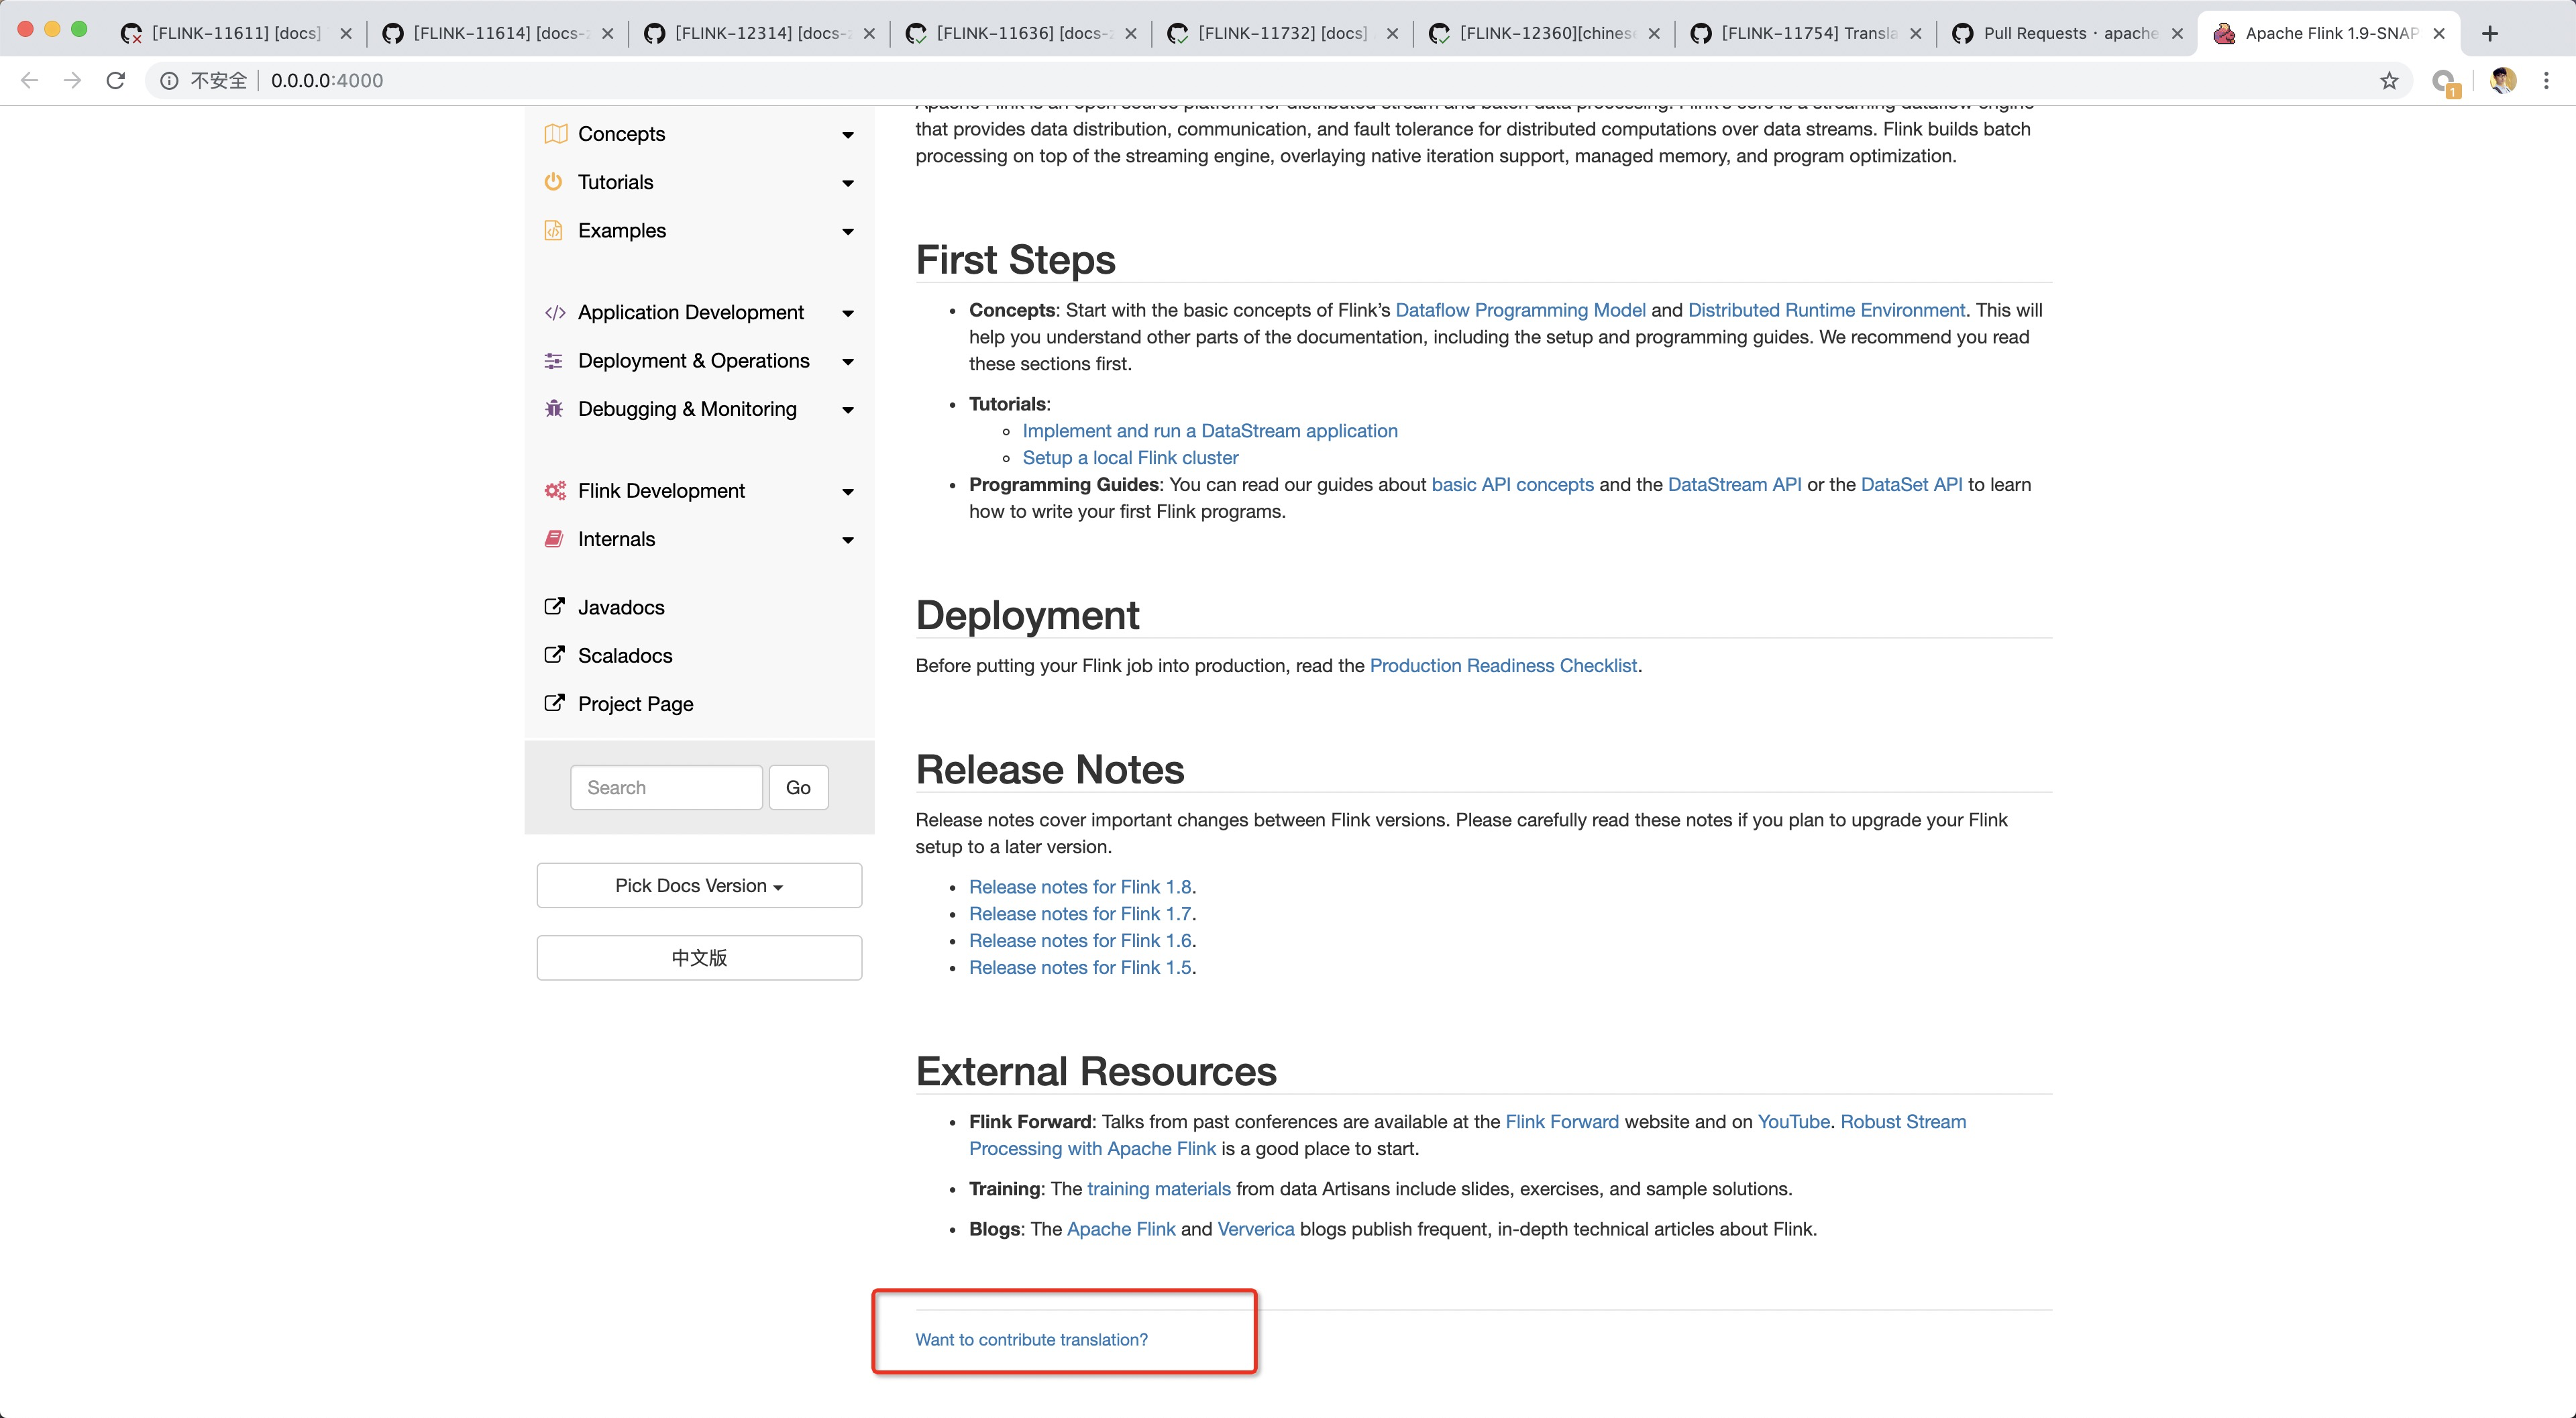Click the Debugging & Monitoring bug icon
The width and height of the screenshot is (2576, 1418).
pos(553,409)
